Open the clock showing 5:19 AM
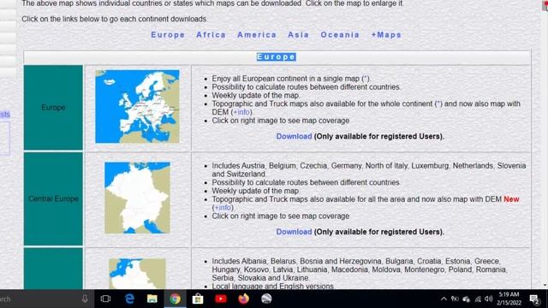The width and height of the screenshot is (548, 308). [x=509, y=299]
